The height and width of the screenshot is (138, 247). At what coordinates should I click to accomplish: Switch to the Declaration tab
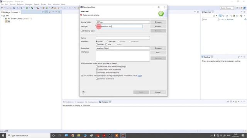(x=91, y=102)
